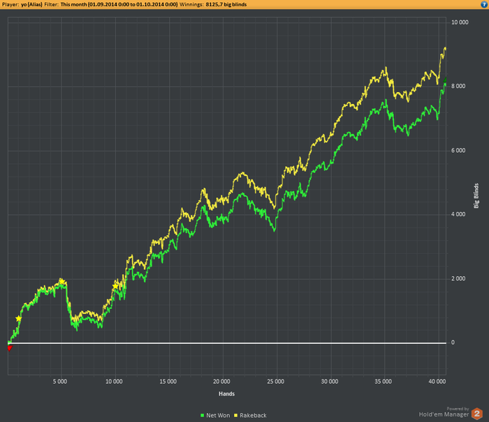Click the Winnings 8125,7 big blinds text
Viewport: 489px width, 422px height.
point(213,4)
